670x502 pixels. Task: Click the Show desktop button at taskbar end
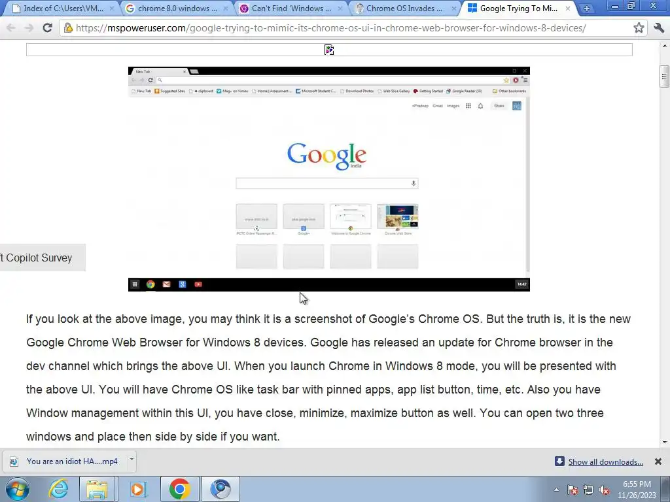click(x=665, y=489)
